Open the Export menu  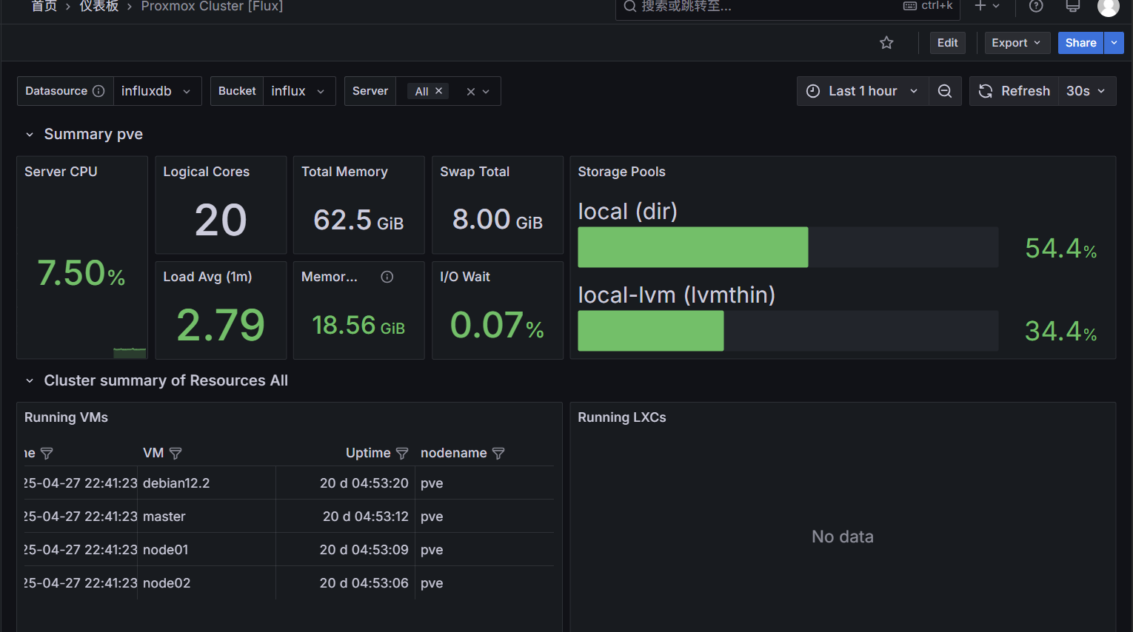coord(1016,43)
